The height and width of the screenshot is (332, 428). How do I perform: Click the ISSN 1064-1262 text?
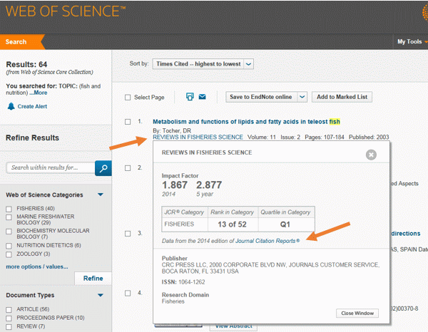click(183, 282)
